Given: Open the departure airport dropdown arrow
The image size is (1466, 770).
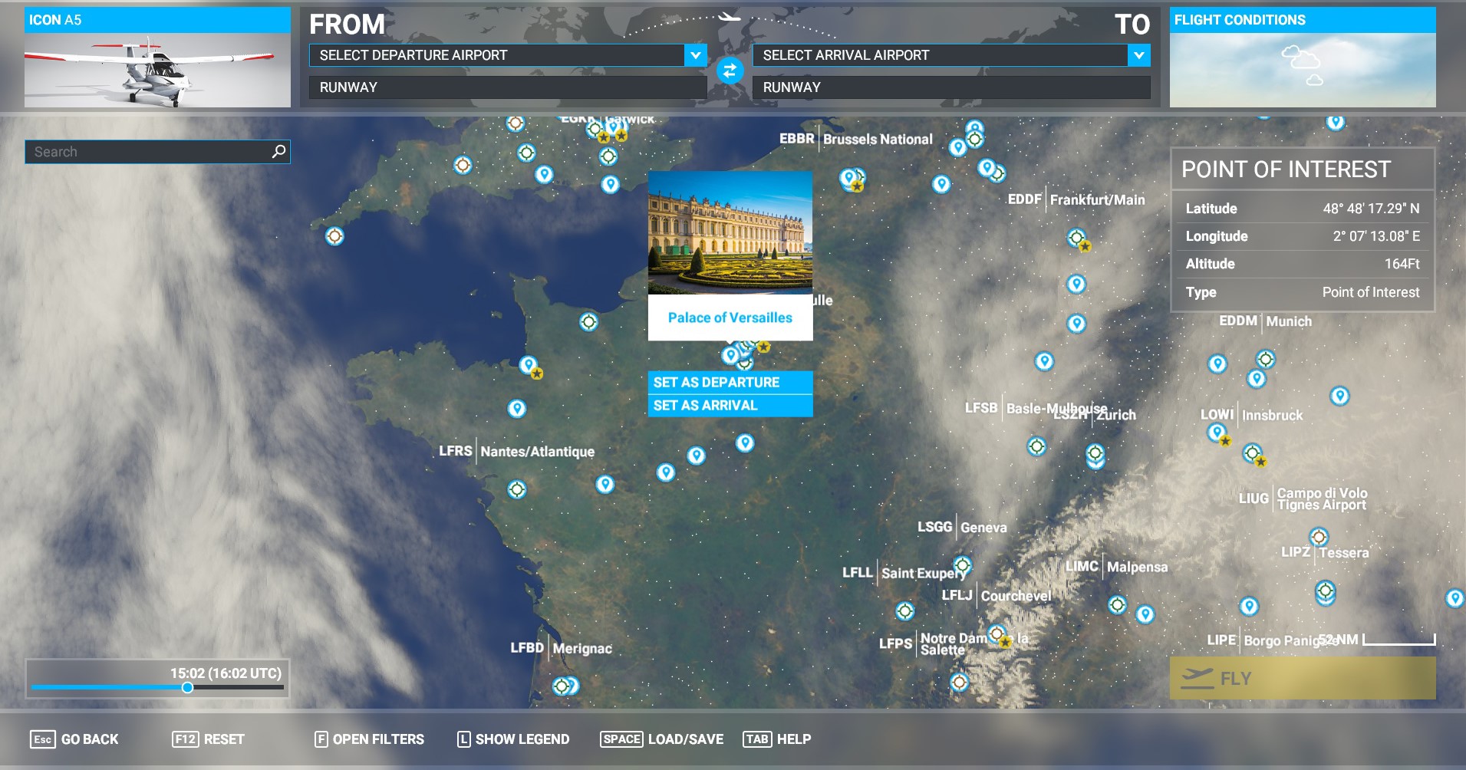Looking at the screenshot, I should (x=695, y=55).
